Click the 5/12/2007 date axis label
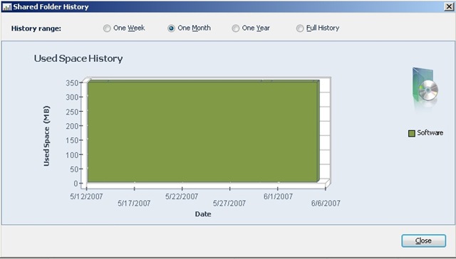 (86, 196)
